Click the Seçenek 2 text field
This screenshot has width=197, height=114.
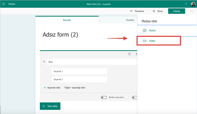(79, 79)
